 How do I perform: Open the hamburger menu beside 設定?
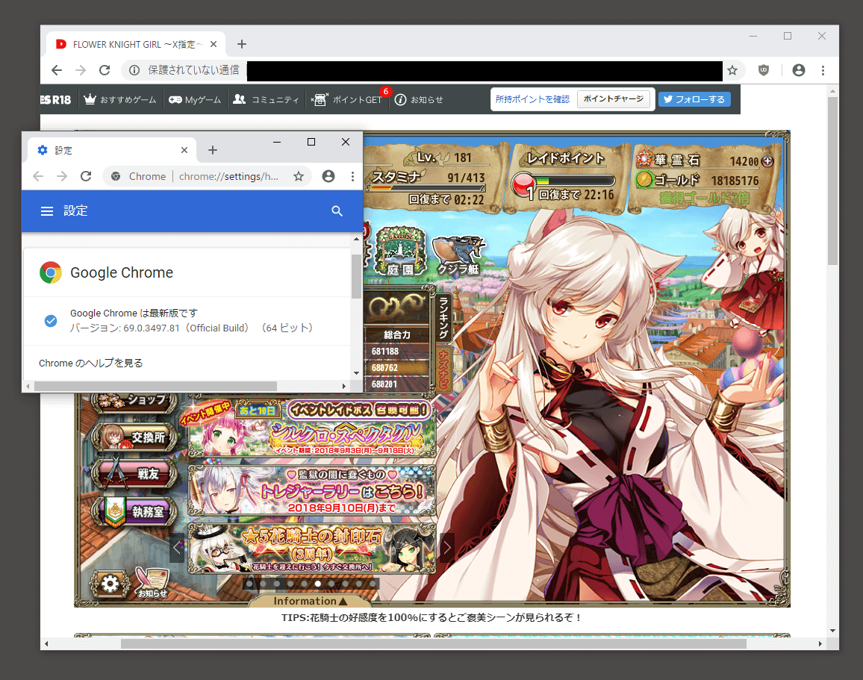[47, 211]
